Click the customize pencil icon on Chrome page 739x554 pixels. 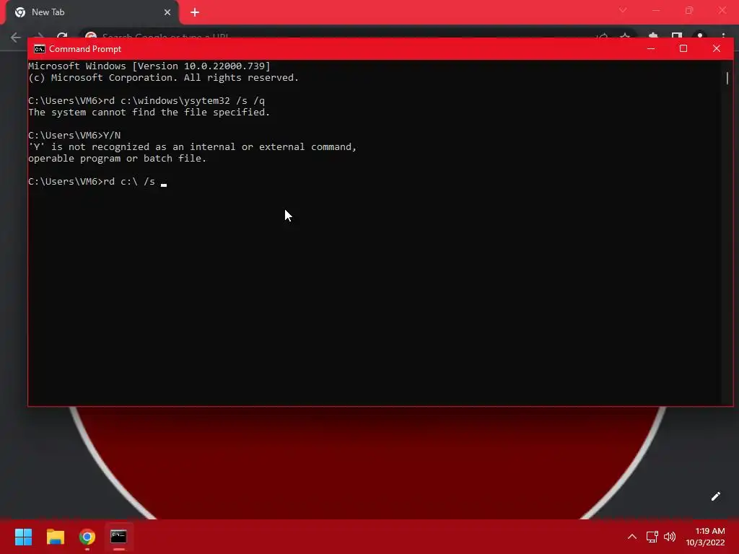(715, 496)
